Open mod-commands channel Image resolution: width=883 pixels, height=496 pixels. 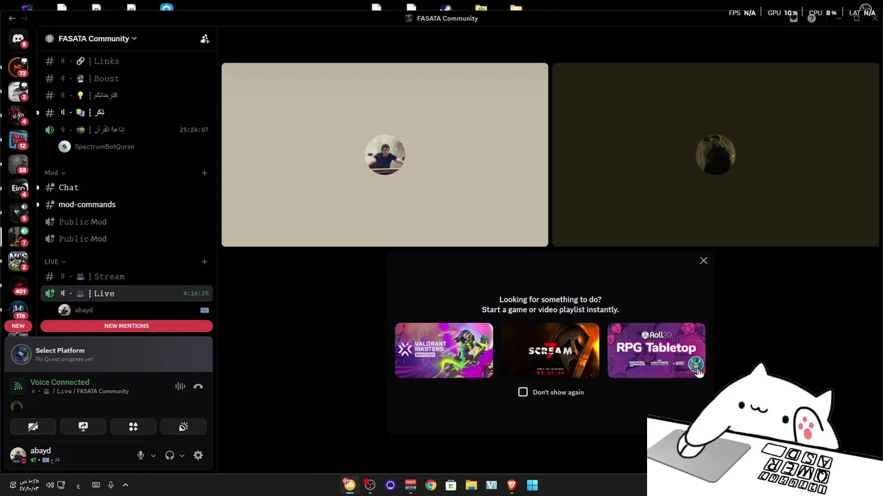(126, 205)
